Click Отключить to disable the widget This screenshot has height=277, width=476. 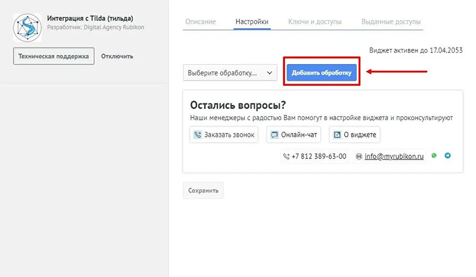click(x=117, y=56)
